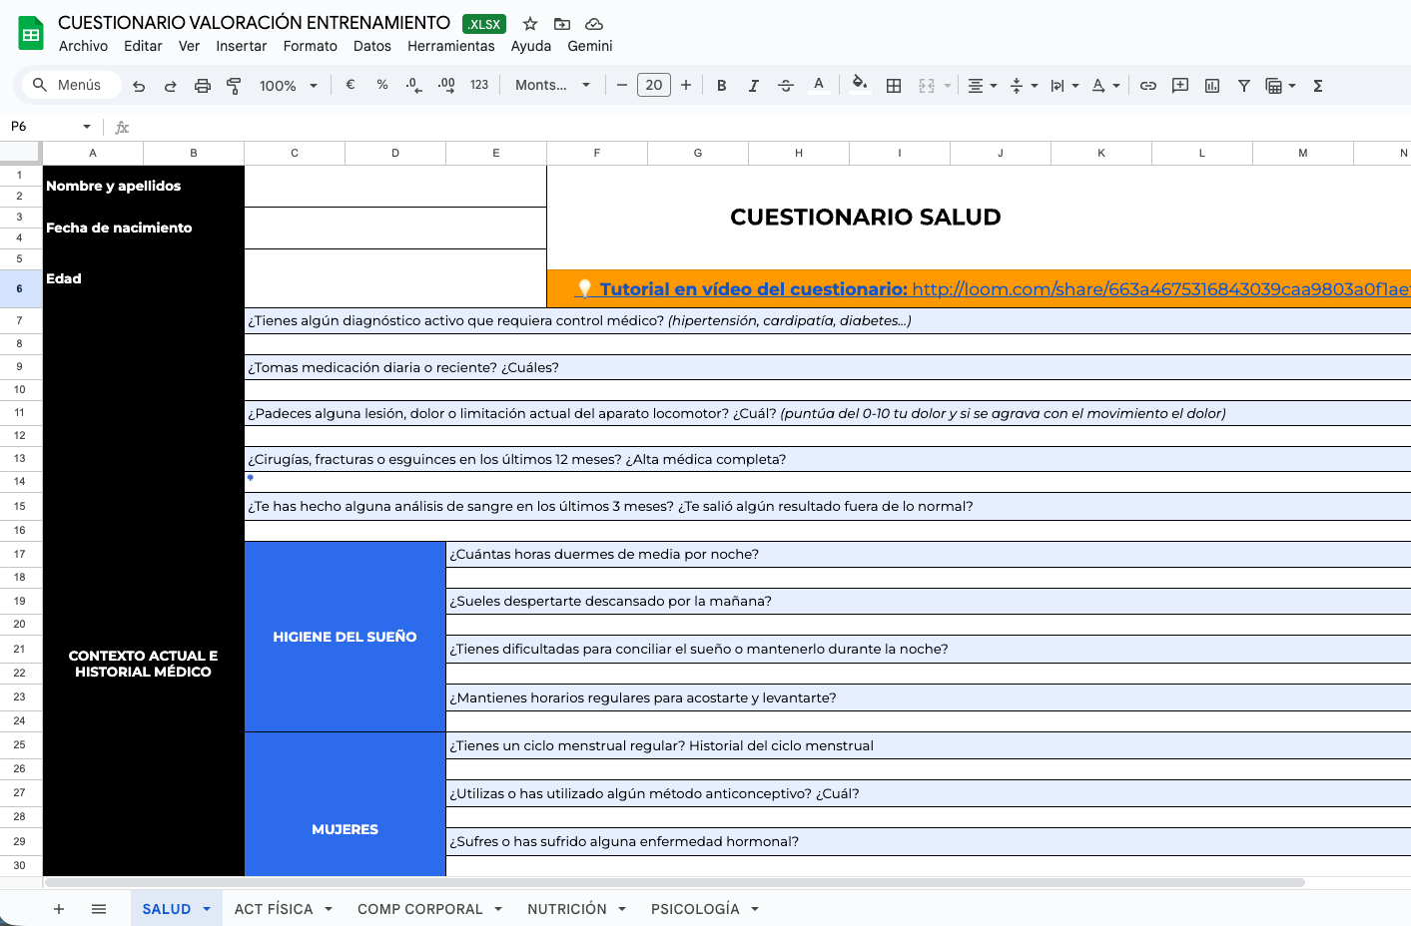Click the add new sheet plus button
This screenshot has height=926, width=1411.
(x=59, y=909)
